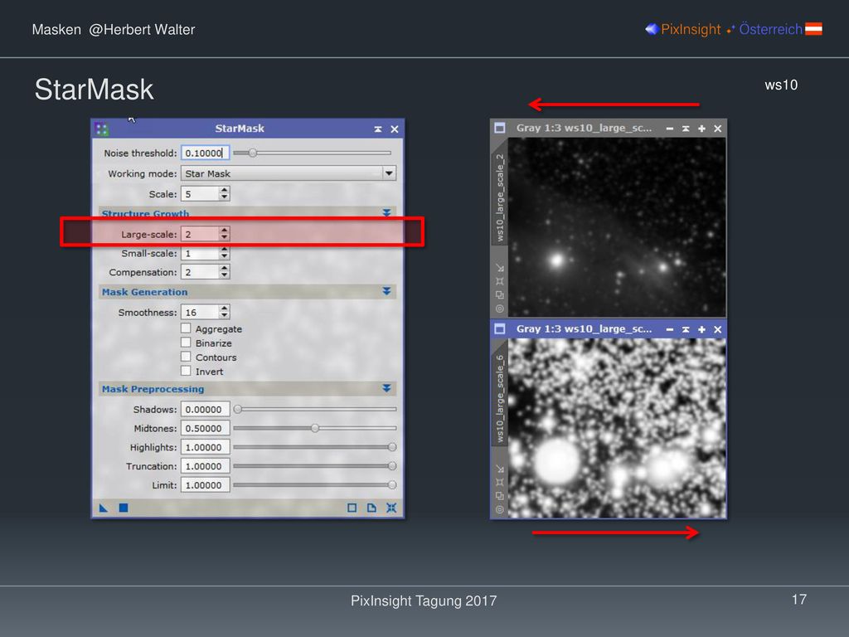Minimize the ws10_large_scale_2 image window
Screen dimensions: 849x637
coord(670,129)
